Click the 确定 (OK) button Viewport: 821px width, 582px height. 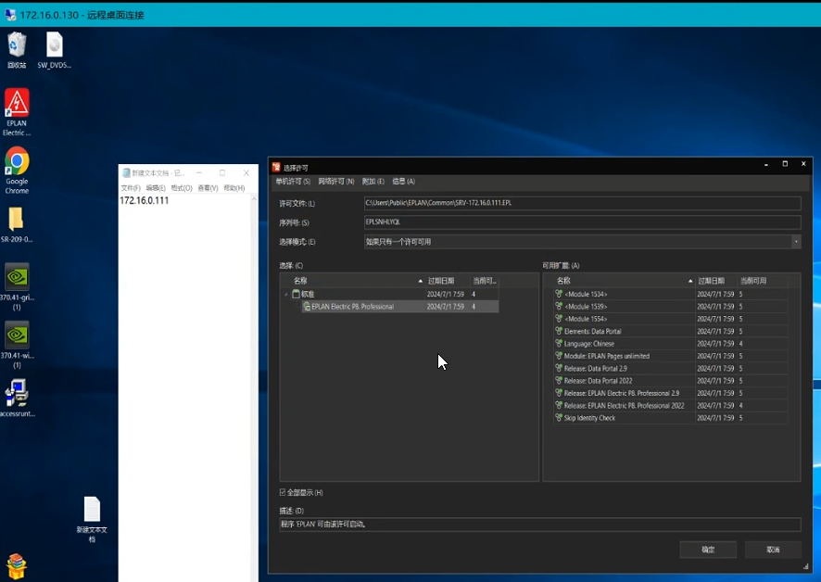coord(708,550)
